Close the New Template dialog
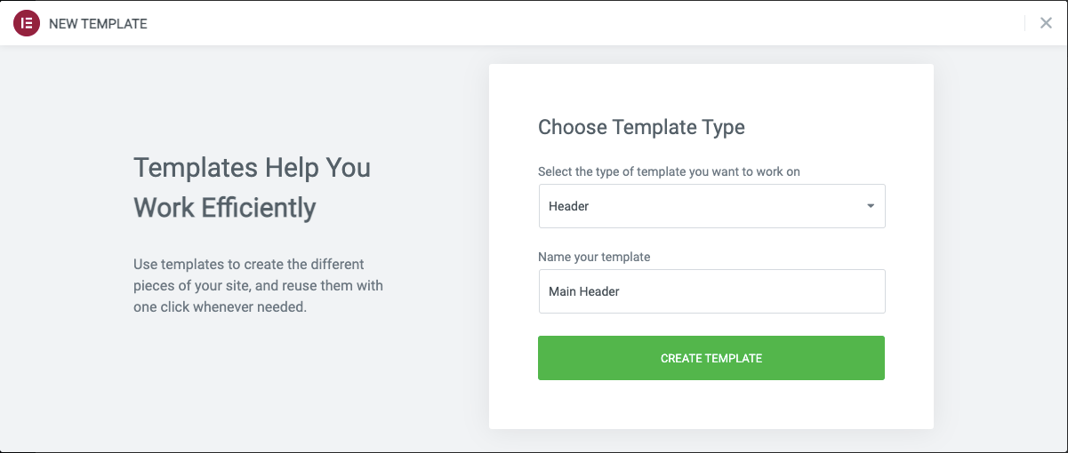 click(x=1046, y=24)
